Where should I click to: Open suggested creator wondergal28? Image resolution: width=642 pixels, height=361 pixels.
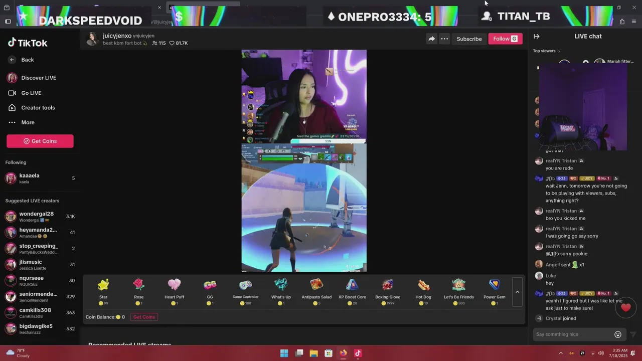[40, 217]
